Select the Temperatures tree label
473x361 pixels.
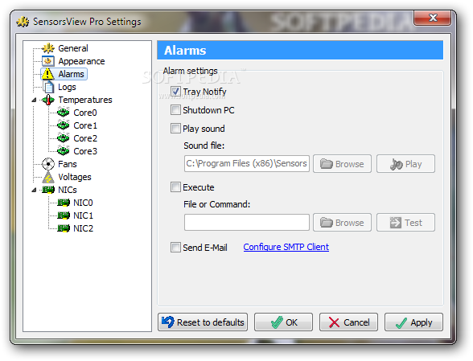[x=85, y=100]
